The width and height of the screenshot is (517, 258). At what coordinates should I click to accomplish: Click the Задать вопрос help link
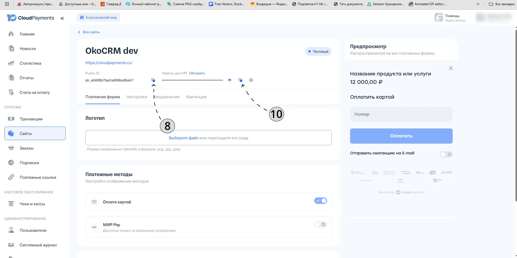tap(455, 21)
